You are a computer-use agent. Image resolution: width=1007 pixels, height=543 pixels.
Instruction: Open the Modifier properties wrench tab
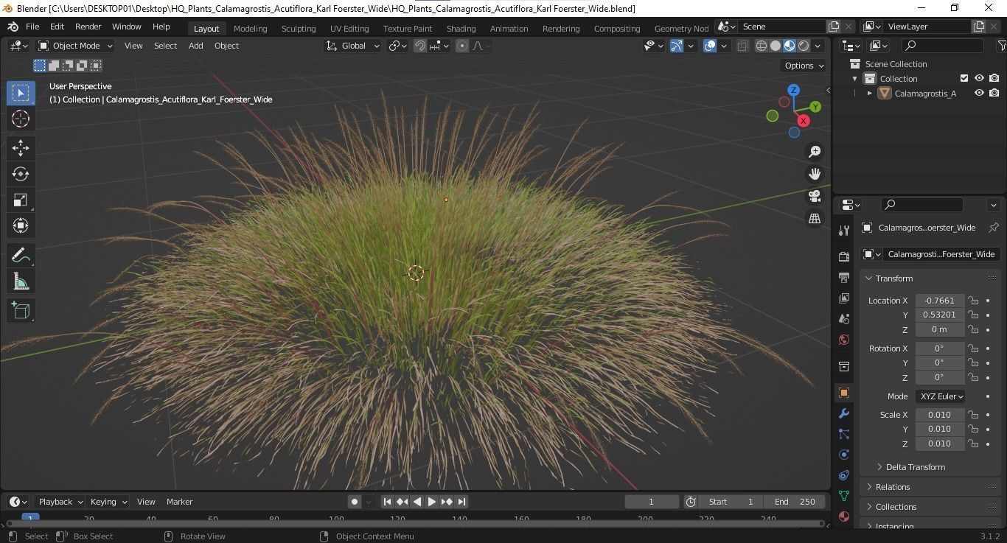point(844,413)
